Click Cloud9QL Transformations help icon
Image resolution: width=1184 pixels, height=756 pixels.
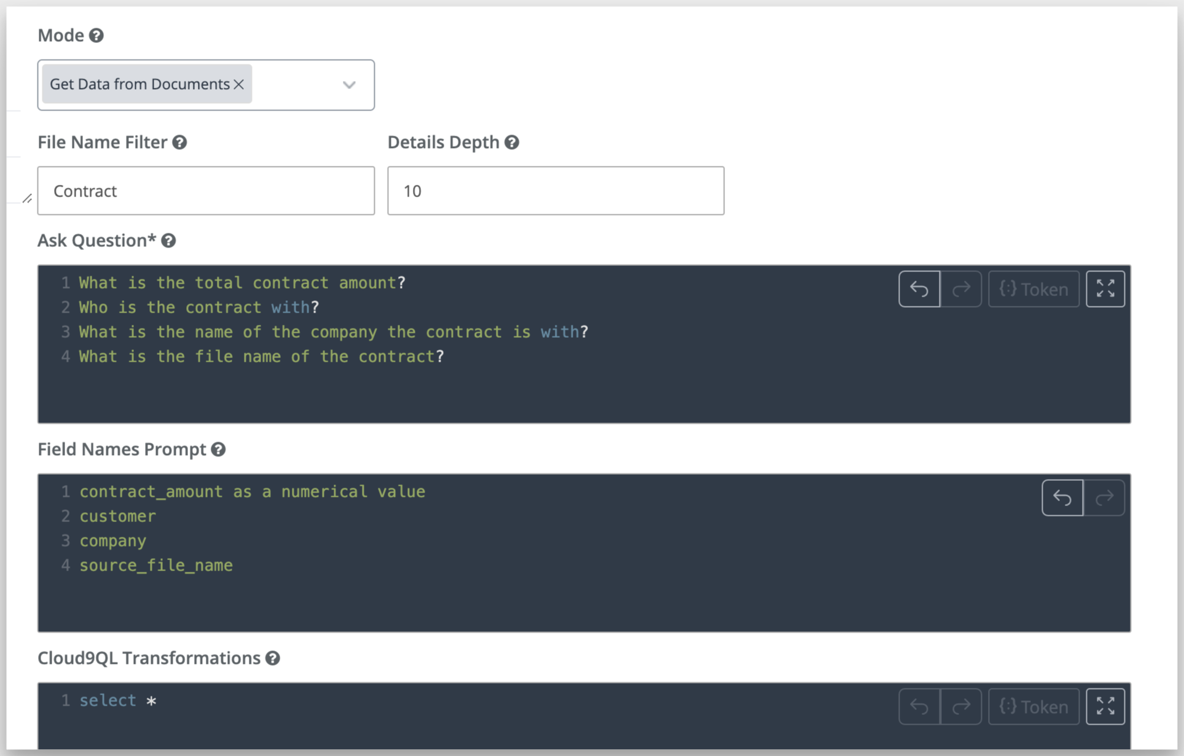[273, 658]
